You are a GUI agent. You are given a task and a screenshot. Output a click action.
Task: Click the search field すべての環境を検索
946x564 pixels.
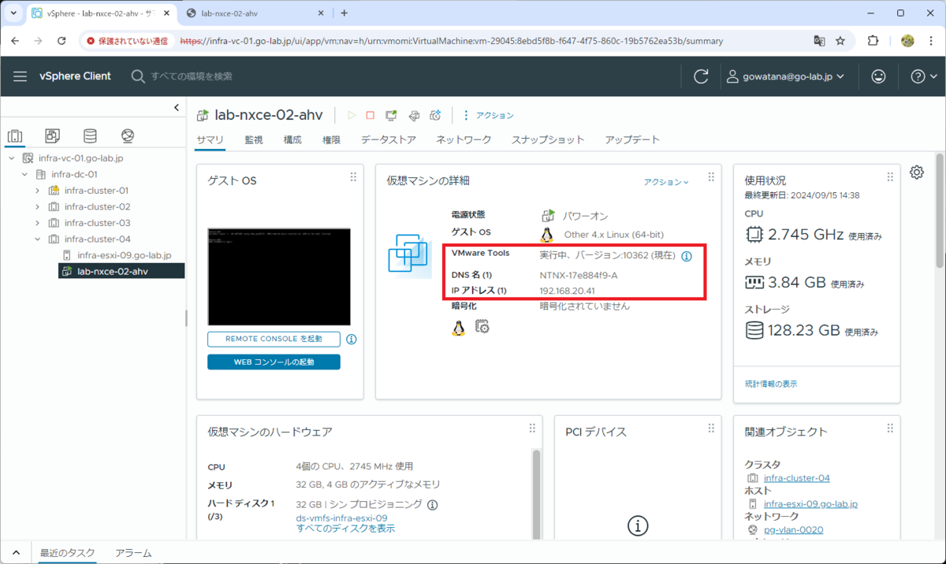pos(192,76)
